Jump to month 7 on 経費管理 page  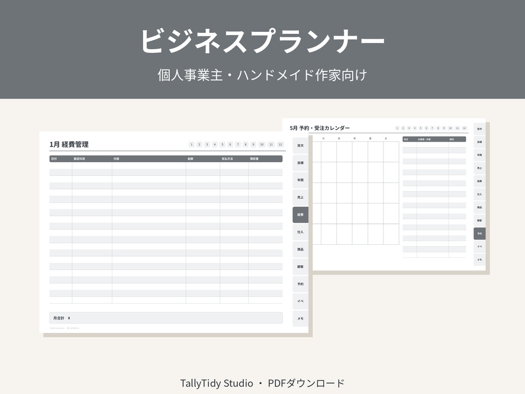[x=238, y=144]
